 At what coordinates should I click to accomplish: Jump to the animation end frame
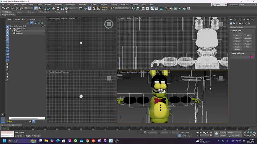pyautogui.click(x=211, y=132)
